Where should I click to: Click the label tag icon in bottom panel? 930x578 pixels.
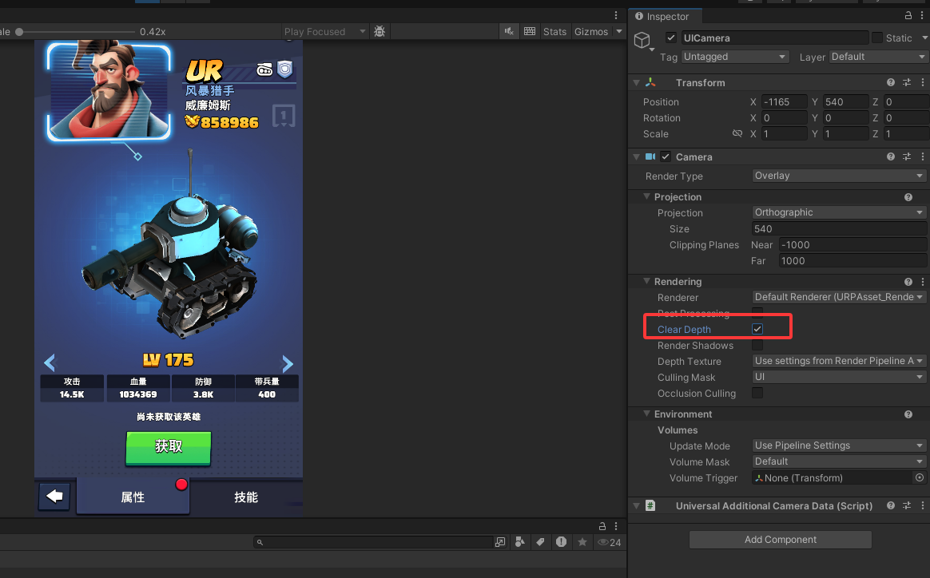tap(540, 542)
